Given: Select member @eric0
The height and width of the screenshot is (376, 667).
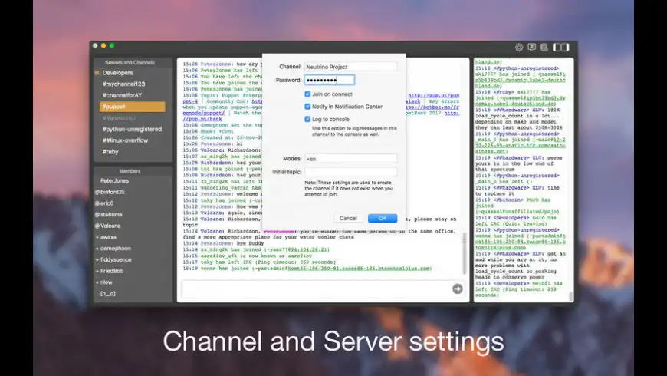Looking at the screenshot, I should (x=104, y=203).
